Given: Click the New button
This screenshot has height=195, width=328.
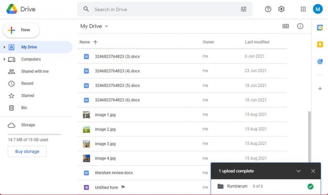Looking at the screenshot, I should 21,30.
